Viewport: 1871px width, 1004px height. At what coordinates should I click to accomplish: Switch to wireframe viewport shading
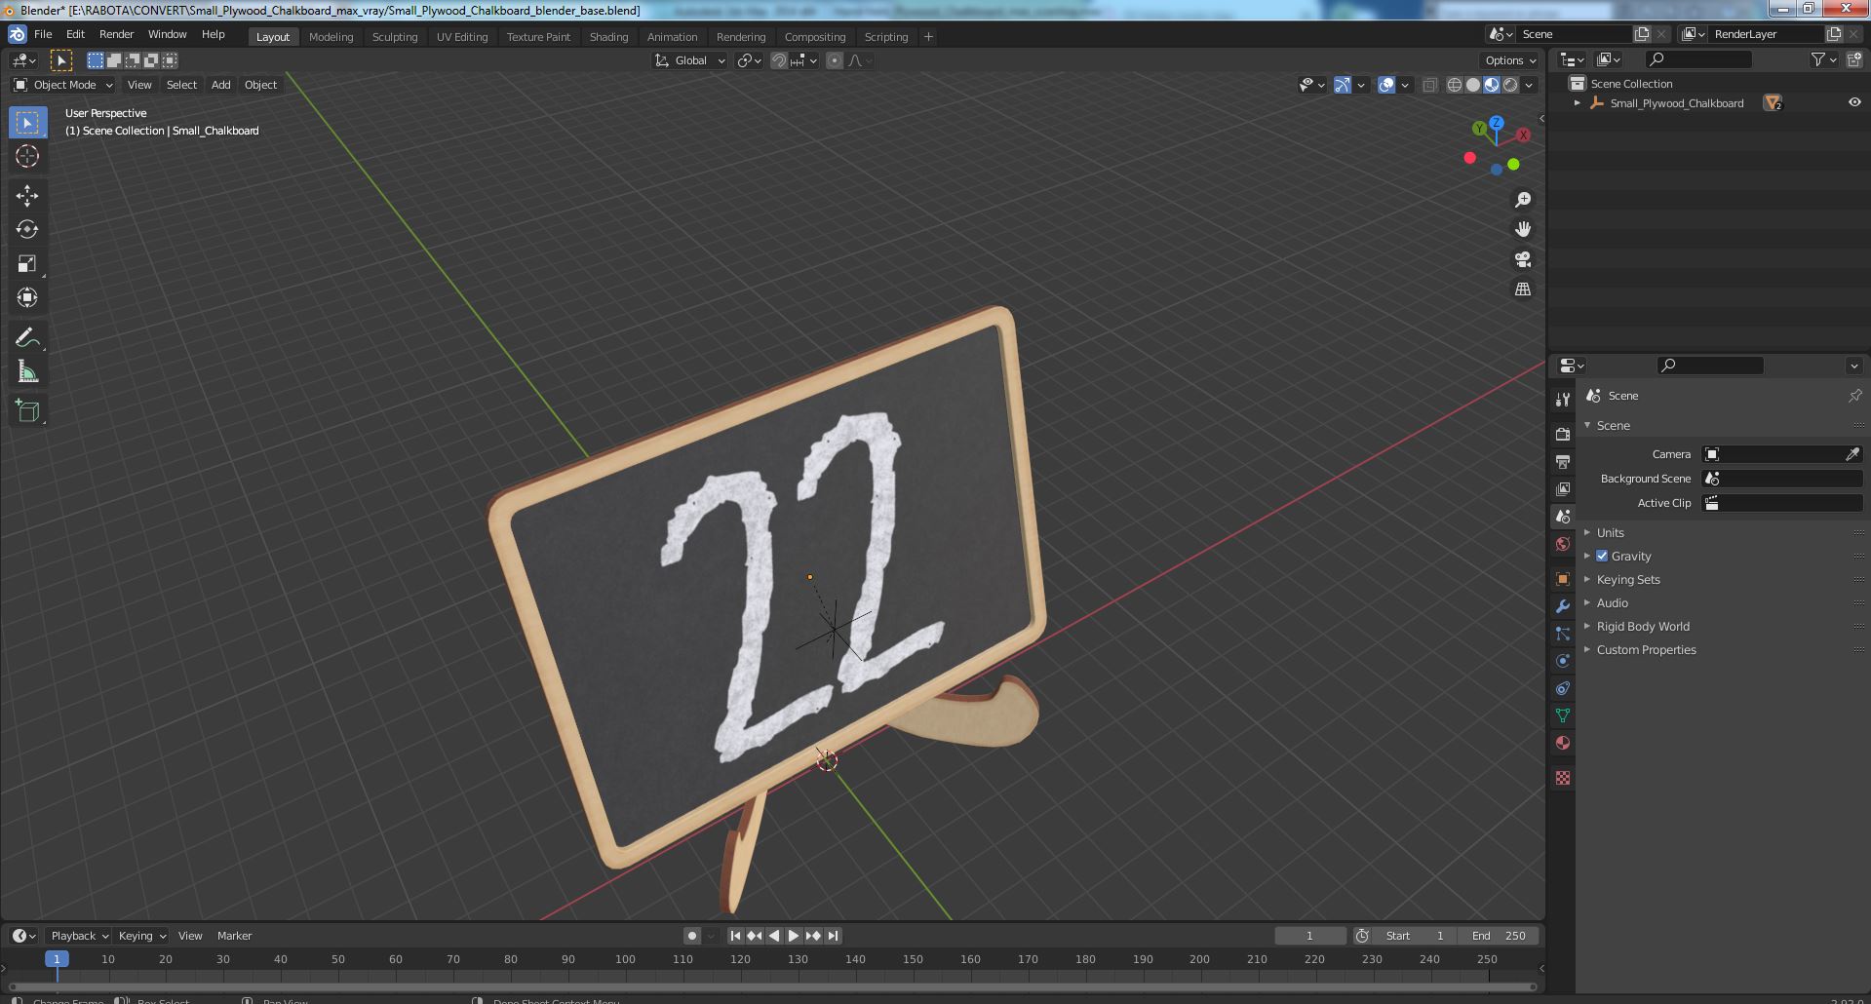[x=1455, y=85]
